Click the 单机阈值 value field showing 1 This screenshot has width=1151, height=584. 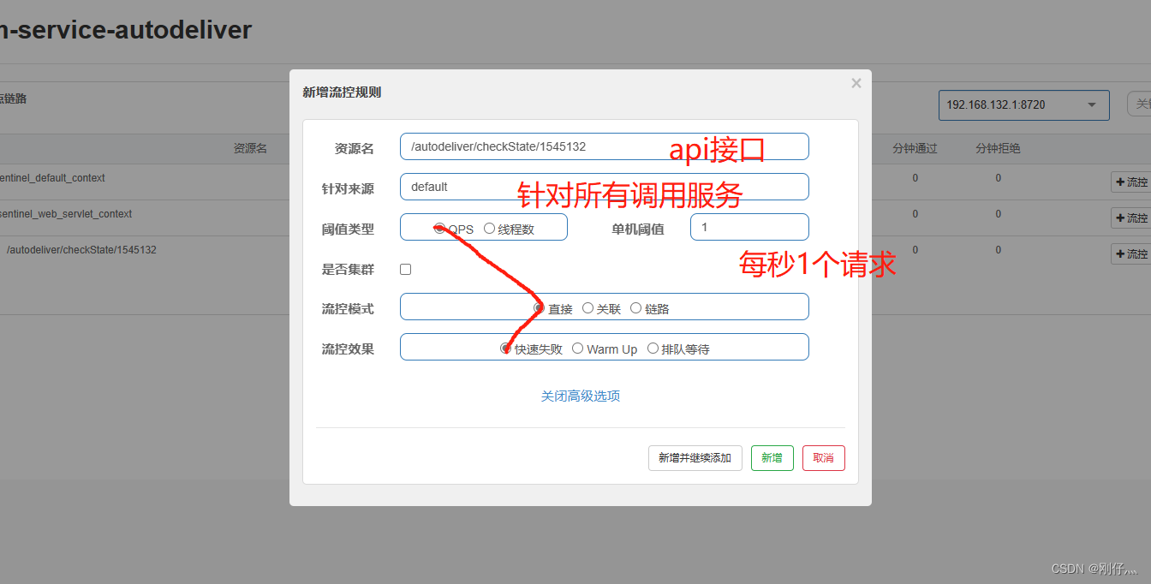(x=749, y=227)
